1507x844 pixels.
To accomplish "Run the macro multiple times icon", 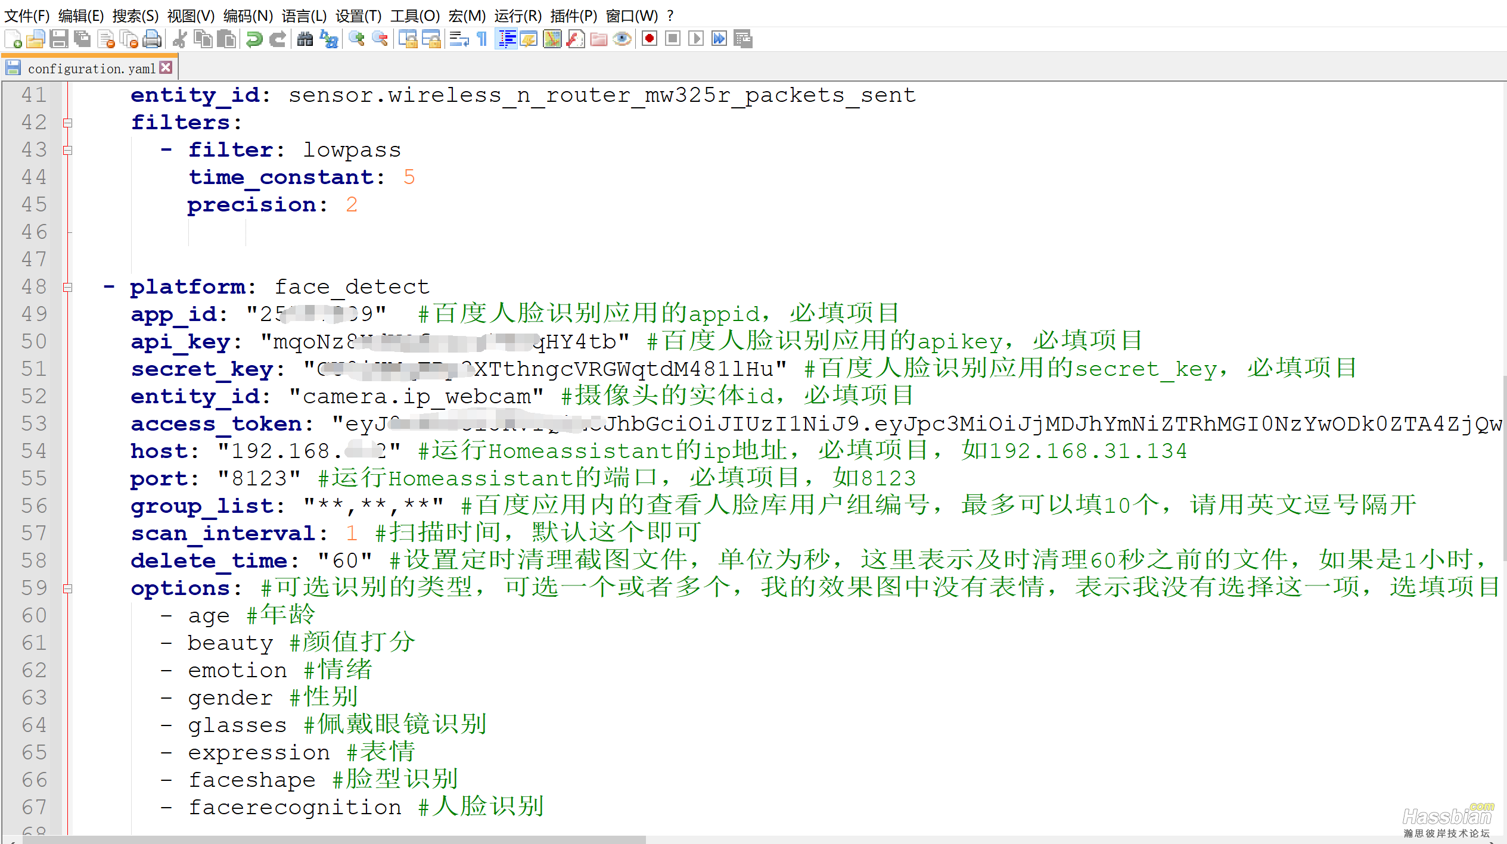I will click(x=719, y=39).
